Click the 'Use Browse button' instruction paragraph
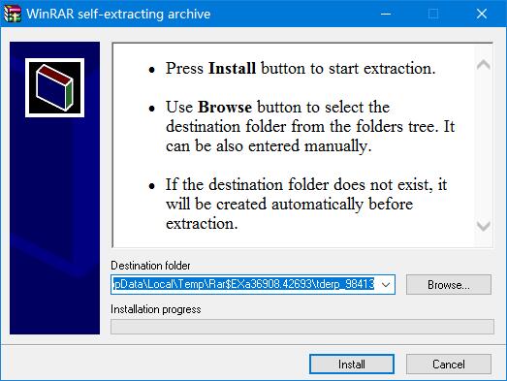This screenshot has width=507, height=381. pyautogui.click(x=310, y=126)
